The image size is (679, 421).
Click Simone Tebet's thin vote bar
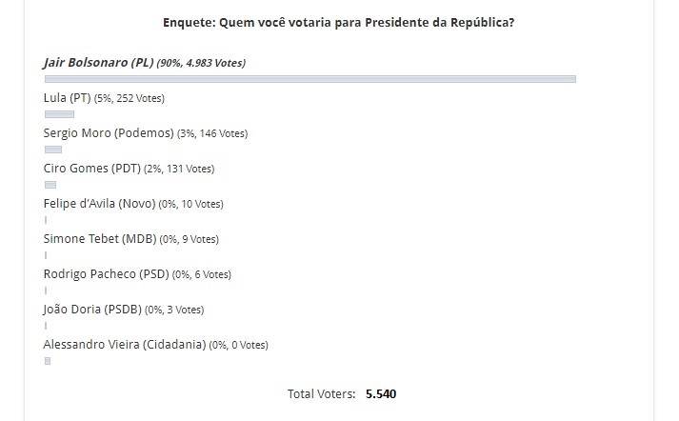[x=46, y=255]
